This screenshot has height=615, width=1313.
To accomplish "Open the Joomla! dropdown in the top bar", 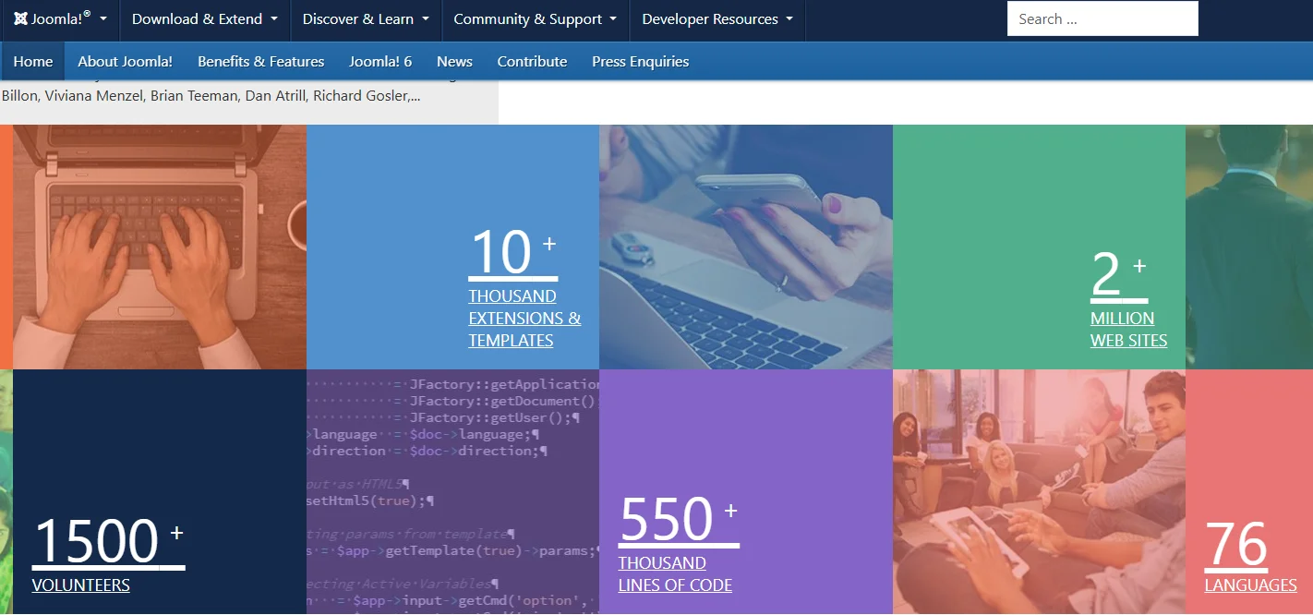I will pyautogui.click(x=60, y=17).
